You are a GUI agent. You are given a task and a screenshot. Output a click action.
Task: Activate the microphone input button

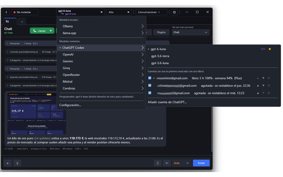tap(157, 163)
